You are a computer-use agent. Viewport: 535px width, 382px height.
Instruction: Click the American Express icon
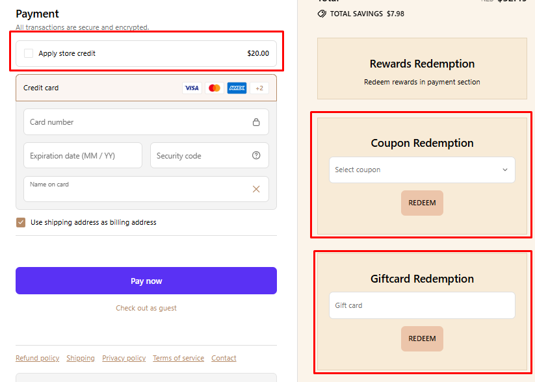pyautogui.click(x=237, y=88)
